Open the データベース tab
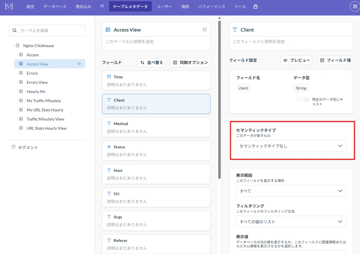Screen dimensions: 360x254 55,6
